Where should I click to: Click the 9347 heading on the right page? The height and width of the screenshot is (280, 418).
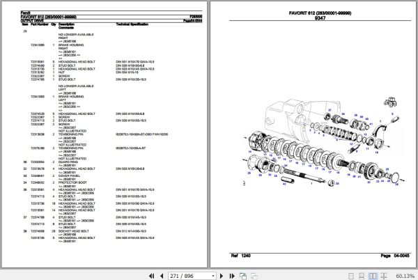[320, 18]
